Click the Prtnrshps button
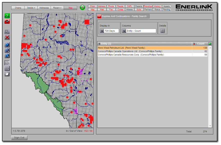This screenshot has height=145, width=221. tap(148, 6)
